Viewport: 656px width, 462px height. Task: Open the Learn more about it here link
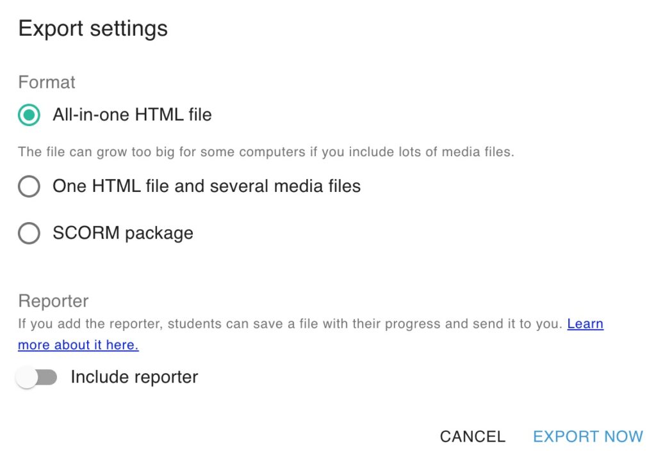pyautogui.click(x=311, y=334)
